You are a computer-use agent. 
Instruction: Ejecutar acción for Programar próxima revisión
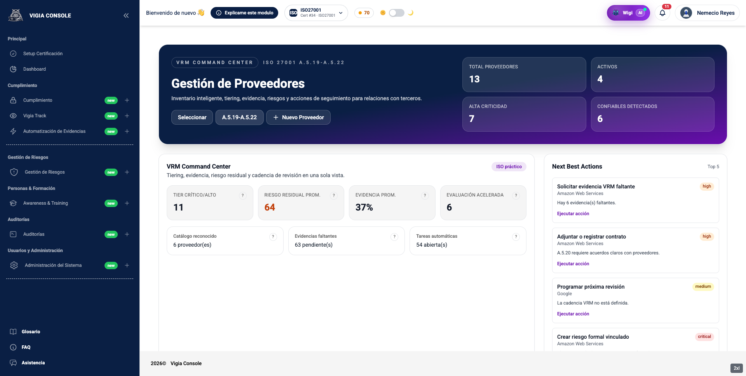pos(573,314)
